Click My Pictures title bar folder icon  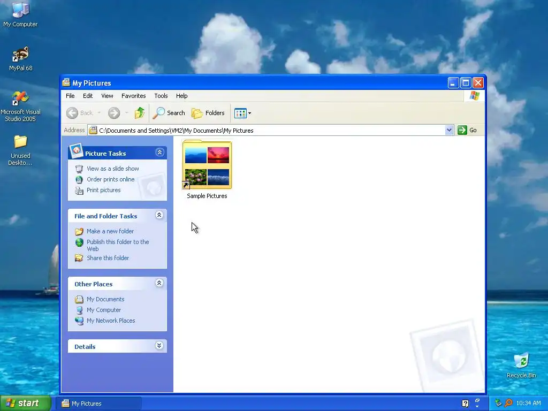click(x=66, y=83)
